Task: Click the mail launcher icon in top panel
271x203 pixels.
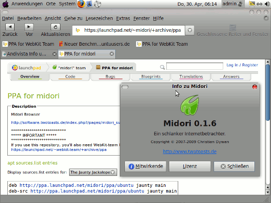Action: point(89,4)
